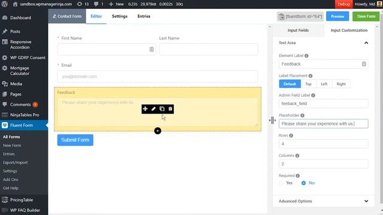Image resolution: width=383 pixels, height=215 pixels.
Task: Click the Preview button
Action: coord(338,16)
